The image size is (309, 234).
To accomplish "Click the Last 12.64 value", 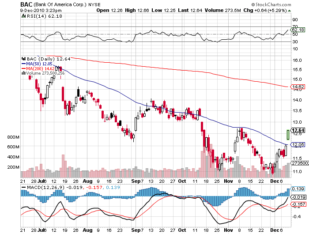I will point(190,10).
